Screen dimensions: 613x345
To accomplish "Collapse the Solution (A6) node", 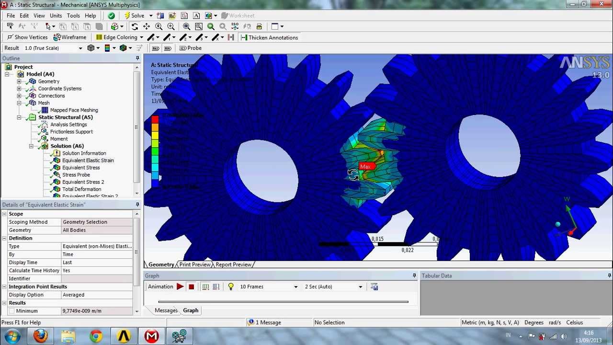I will pos(31,146).
